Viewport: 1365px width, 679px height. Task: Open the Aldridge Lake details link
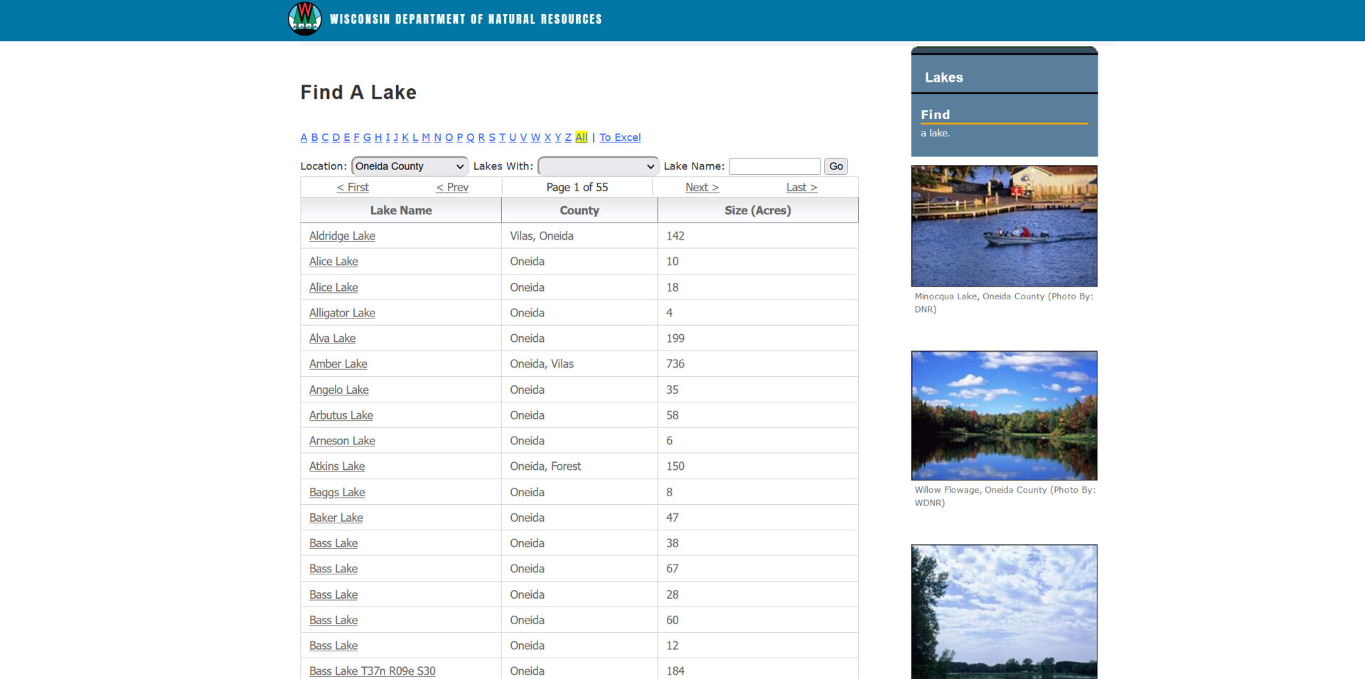click(342, 236)
